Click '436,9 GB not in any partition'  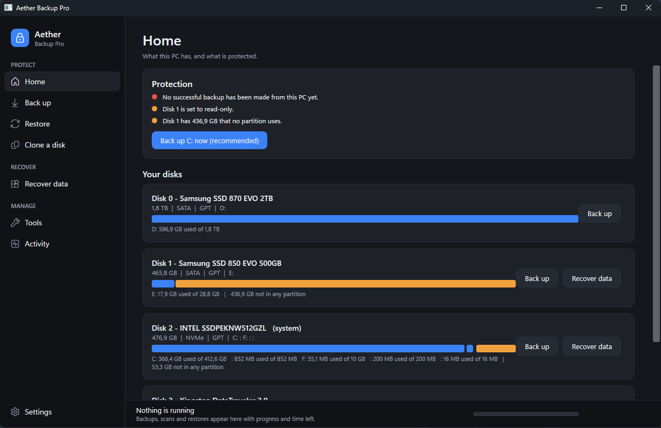268,294
